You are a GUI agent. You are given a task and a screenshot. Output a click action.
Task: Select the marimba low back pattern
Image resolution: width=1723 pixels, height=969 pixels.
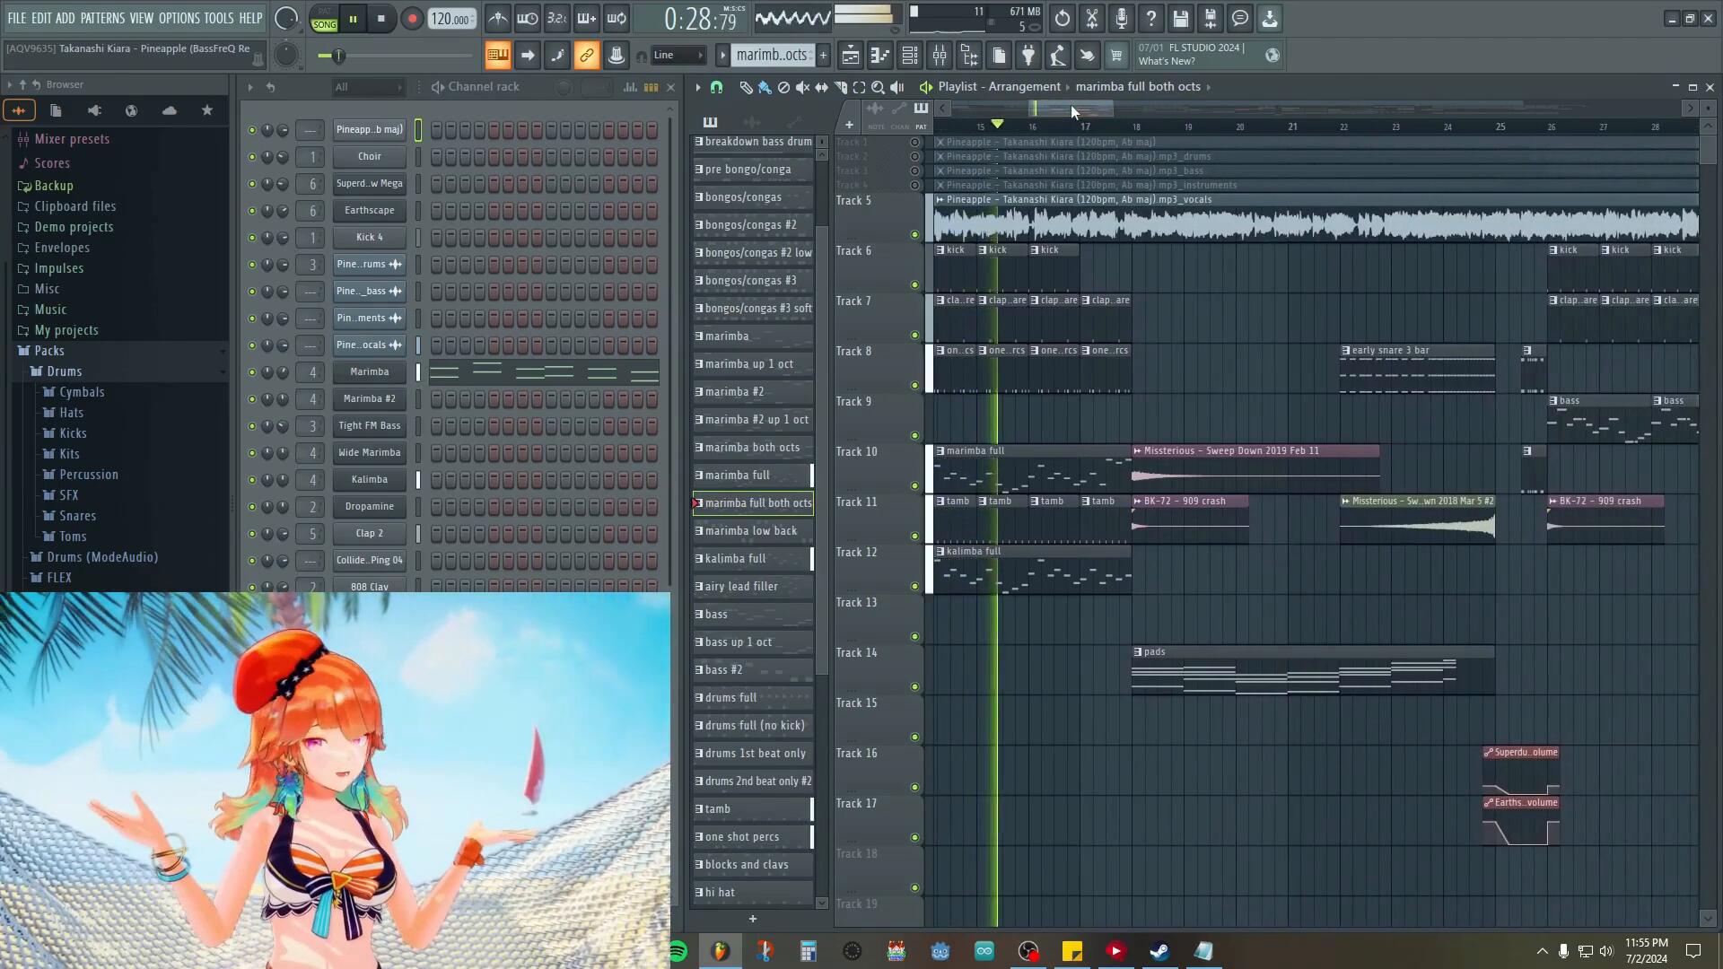pyautogui.click(x=751, y=531)
